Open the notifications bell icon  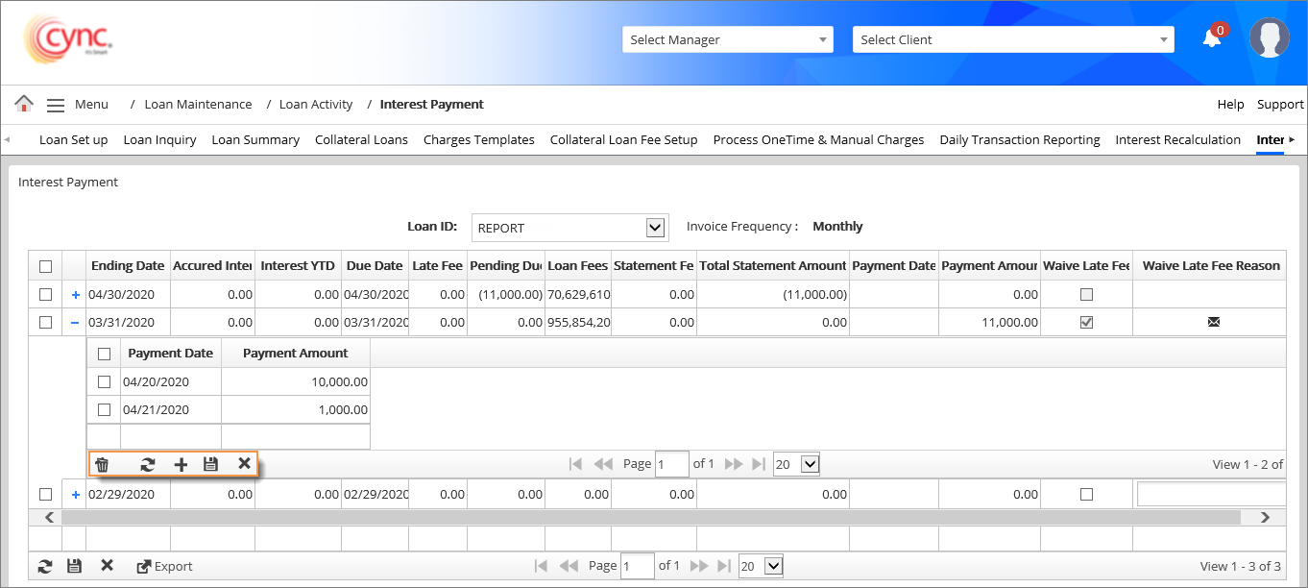pyautogui.click(x=1212, y=38)
